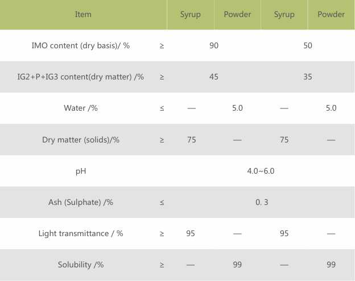This screenshot has height=281, width=355.
Task: Select the IG2+P+IG3 value 35
Action: click(308, 77)
